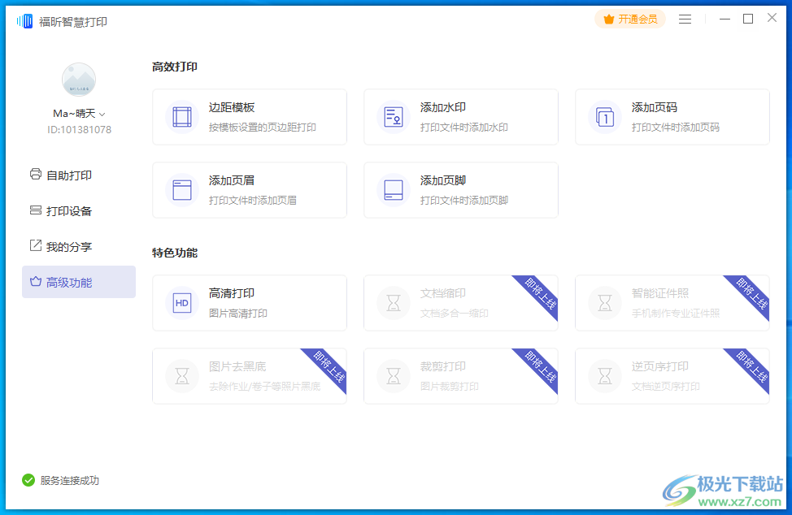Click the 高效打印 section heading
Image resolution: width=792 pixels, height=515 pixels.
point(175,67)
